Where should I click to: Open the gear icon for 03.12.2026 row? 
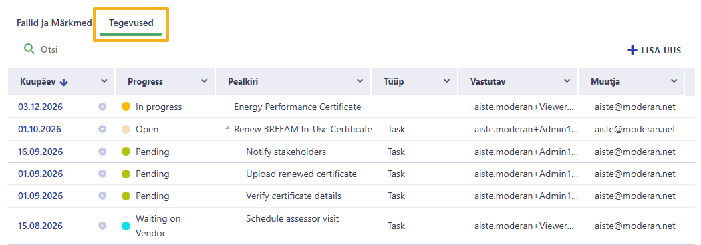click(102, 107)
